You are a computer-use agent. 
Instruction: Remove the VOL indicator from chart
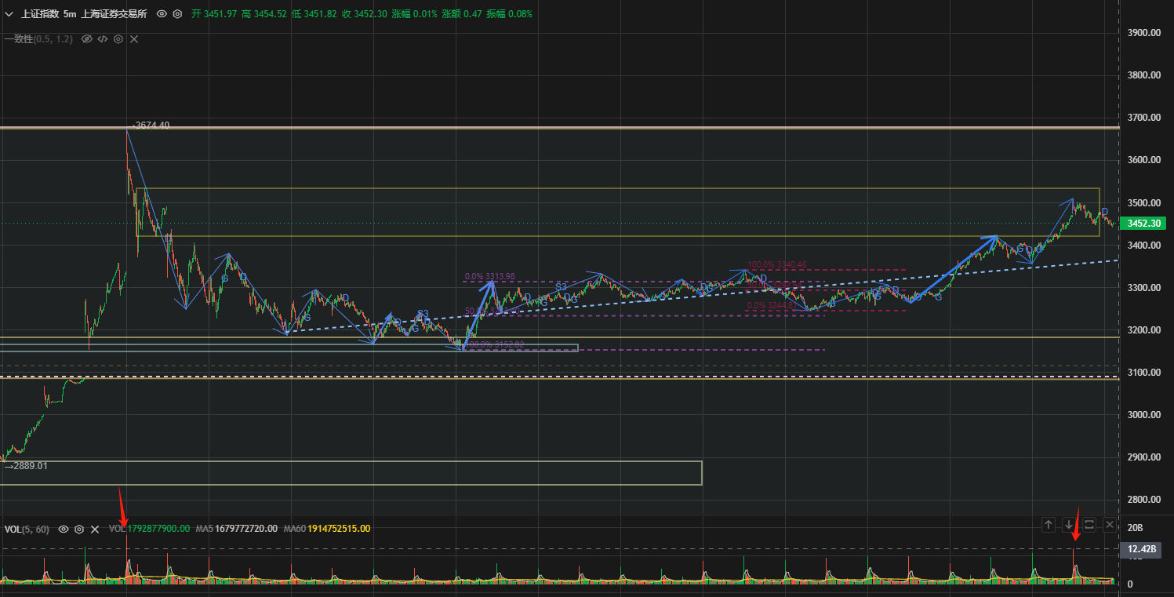[x=95, y=530]
